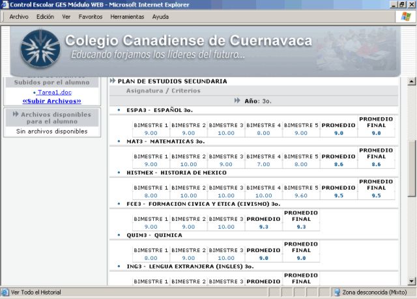The image size is (417, 299).
Task: Open the Herramientas menu
Action: (127, 16)
